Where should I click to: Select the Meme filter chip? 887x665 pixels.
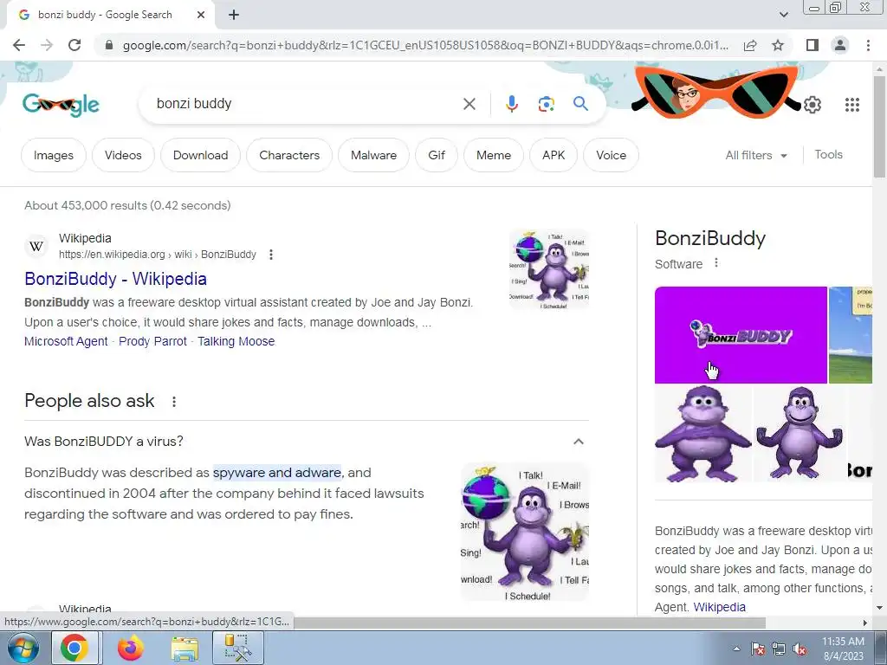[x=493, y=155]
